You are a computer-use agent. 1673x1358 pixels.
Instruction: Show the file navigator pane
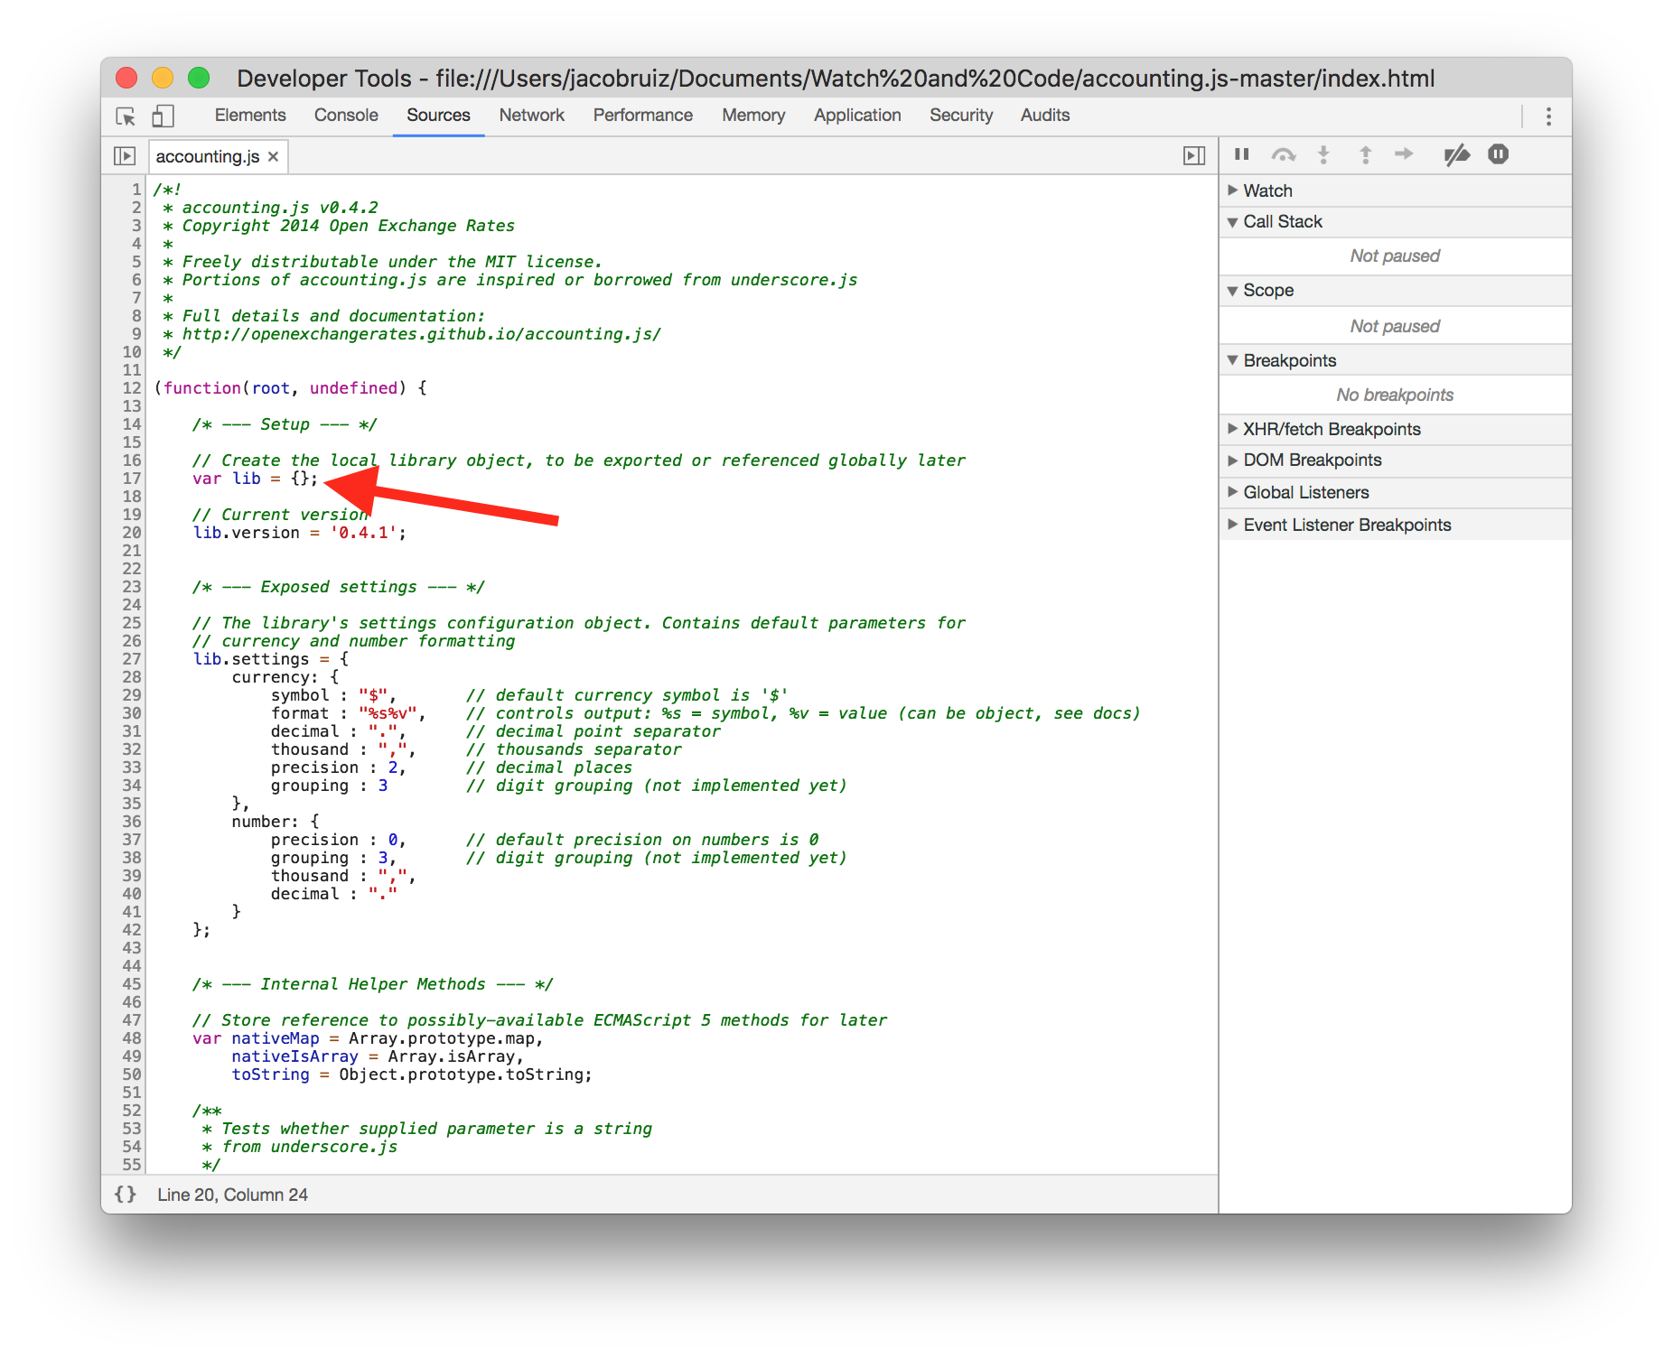click(125, 156)
